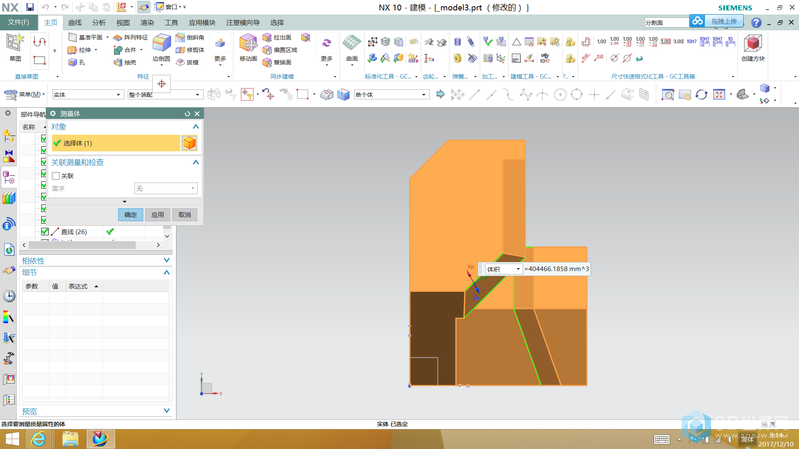
Task: Collapse the 细节 panel
Action: 166,273
